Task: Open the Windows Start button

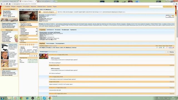Action: 3,98
